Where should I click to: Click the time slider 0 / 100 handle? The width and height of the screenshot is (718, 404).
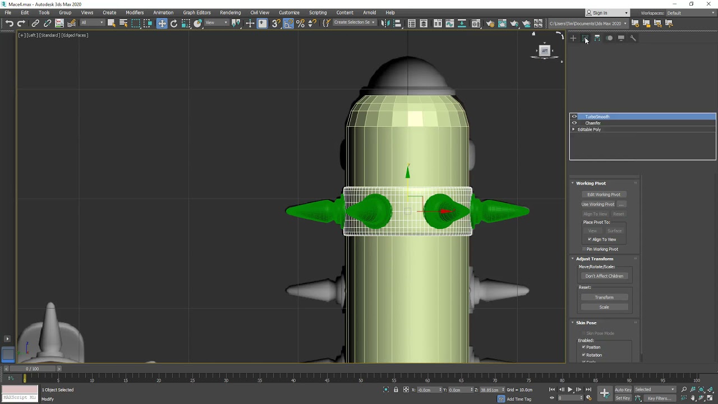[x=33, y=369]
